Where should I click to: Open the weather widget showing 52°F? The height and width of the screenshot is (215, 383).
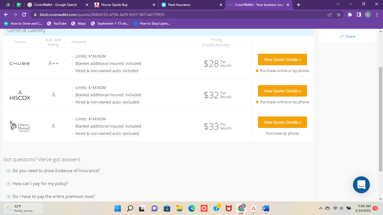pos(24,208)
